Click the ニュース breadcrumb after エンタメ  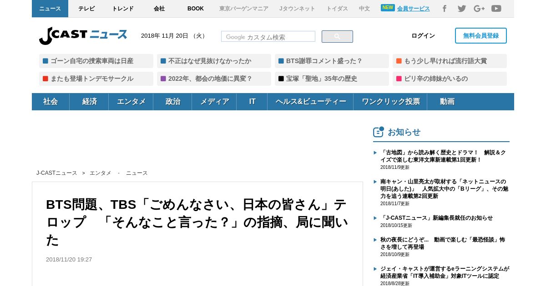[x=137, y=173]
